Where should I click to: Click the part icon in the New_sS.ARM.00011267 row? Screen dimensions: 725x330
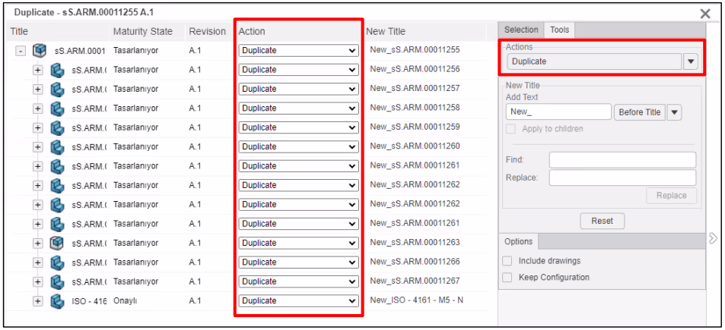[57, 281]
